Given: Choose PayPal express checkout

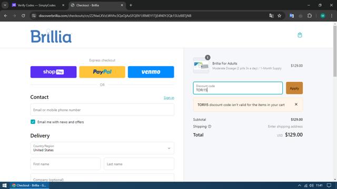Looking at the screenshot, I should (102, 72).
